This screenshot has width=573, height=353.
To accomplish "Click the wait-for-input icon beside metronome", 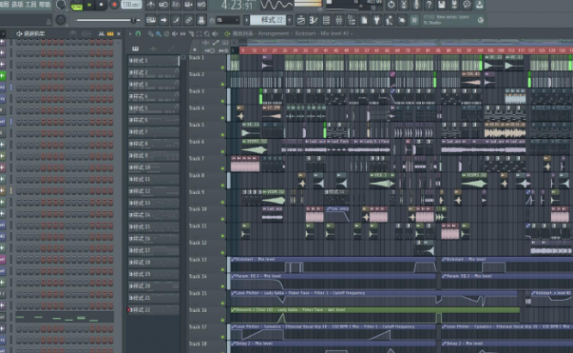I will [x=163, y=5].
